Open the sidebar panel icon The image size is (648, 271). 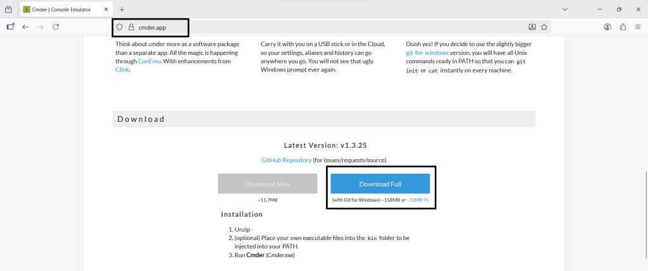(x=10, y=27)
